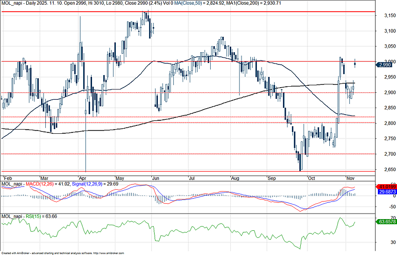Select the solid red resistance line at top
Screen dimensions: 397x255
(187, 11)
